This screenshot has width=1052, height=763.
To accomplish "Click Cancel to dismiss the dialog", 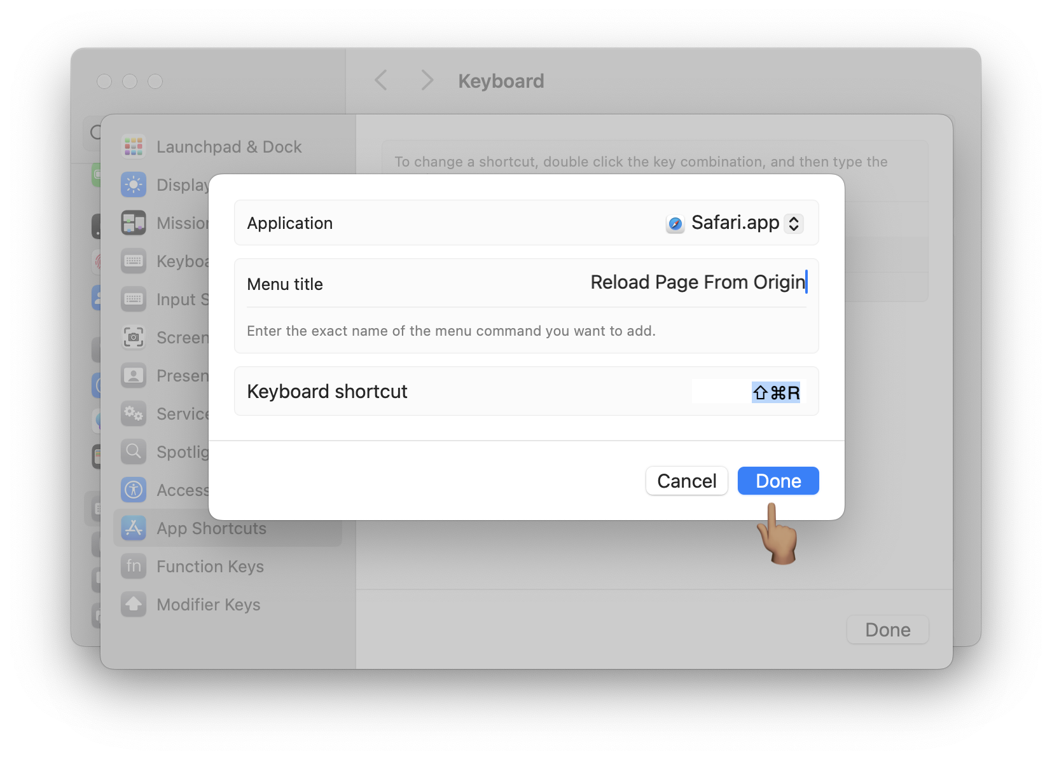I will [686, 481].
